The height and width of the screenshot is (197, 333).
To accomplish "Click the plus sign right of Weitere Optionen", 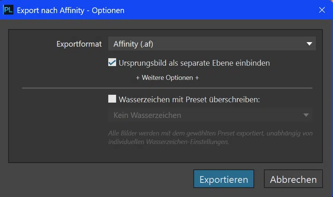I will click(197, 78).
